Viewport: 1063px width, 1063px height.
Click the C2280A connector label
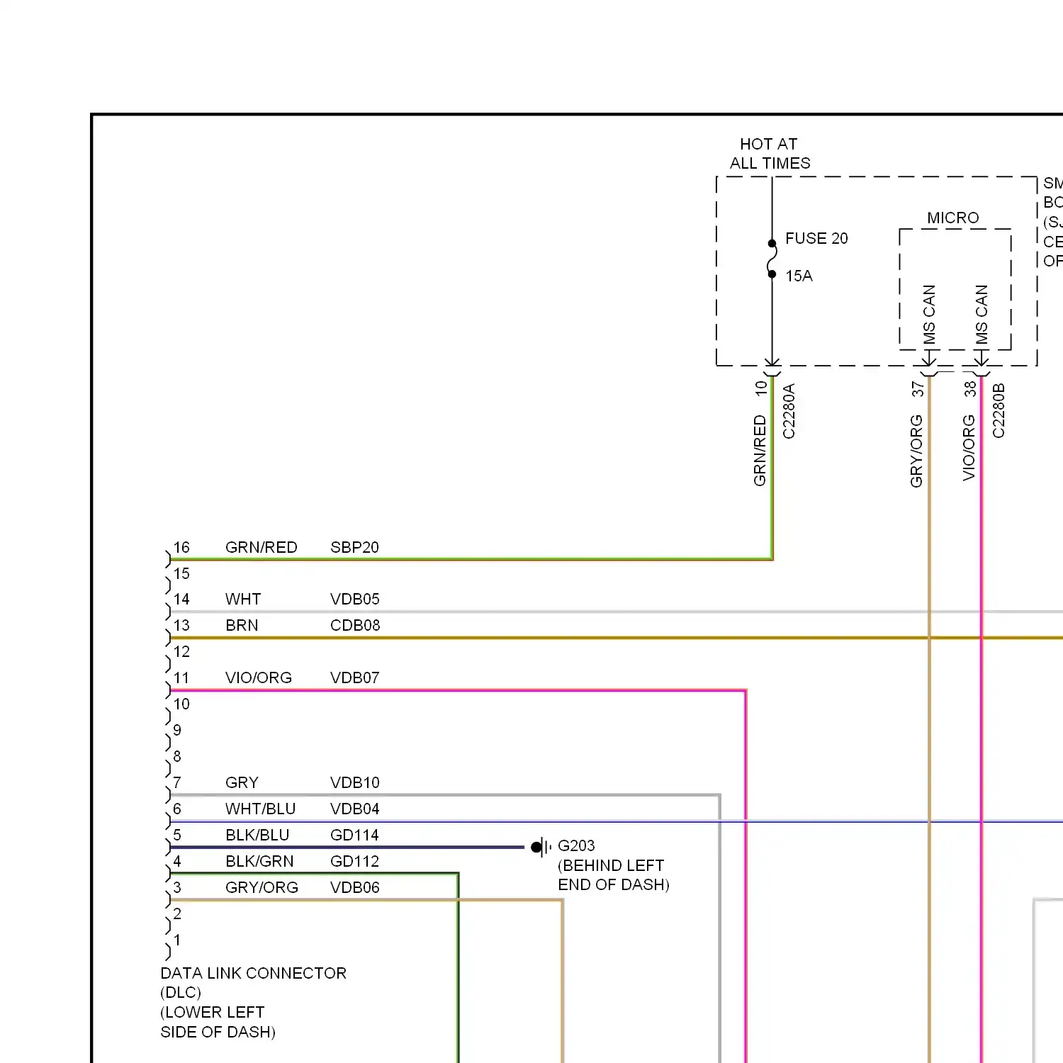coord(789,411)
